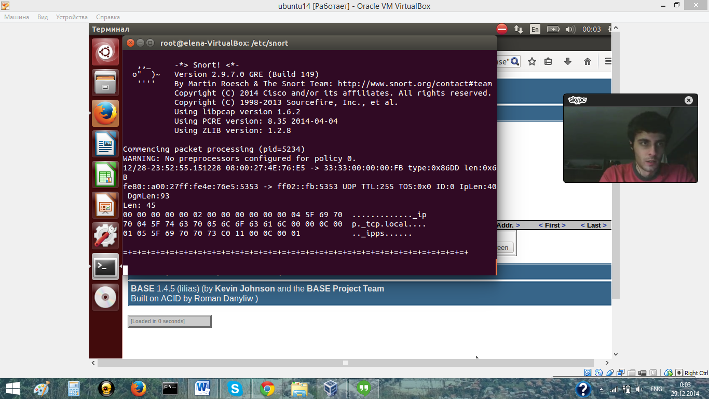Image resolution: width=709 pixels, height=399 pixels.
Task: Click the VM horizontal scrollbar thumb
Action: click(x=345, y=363)
